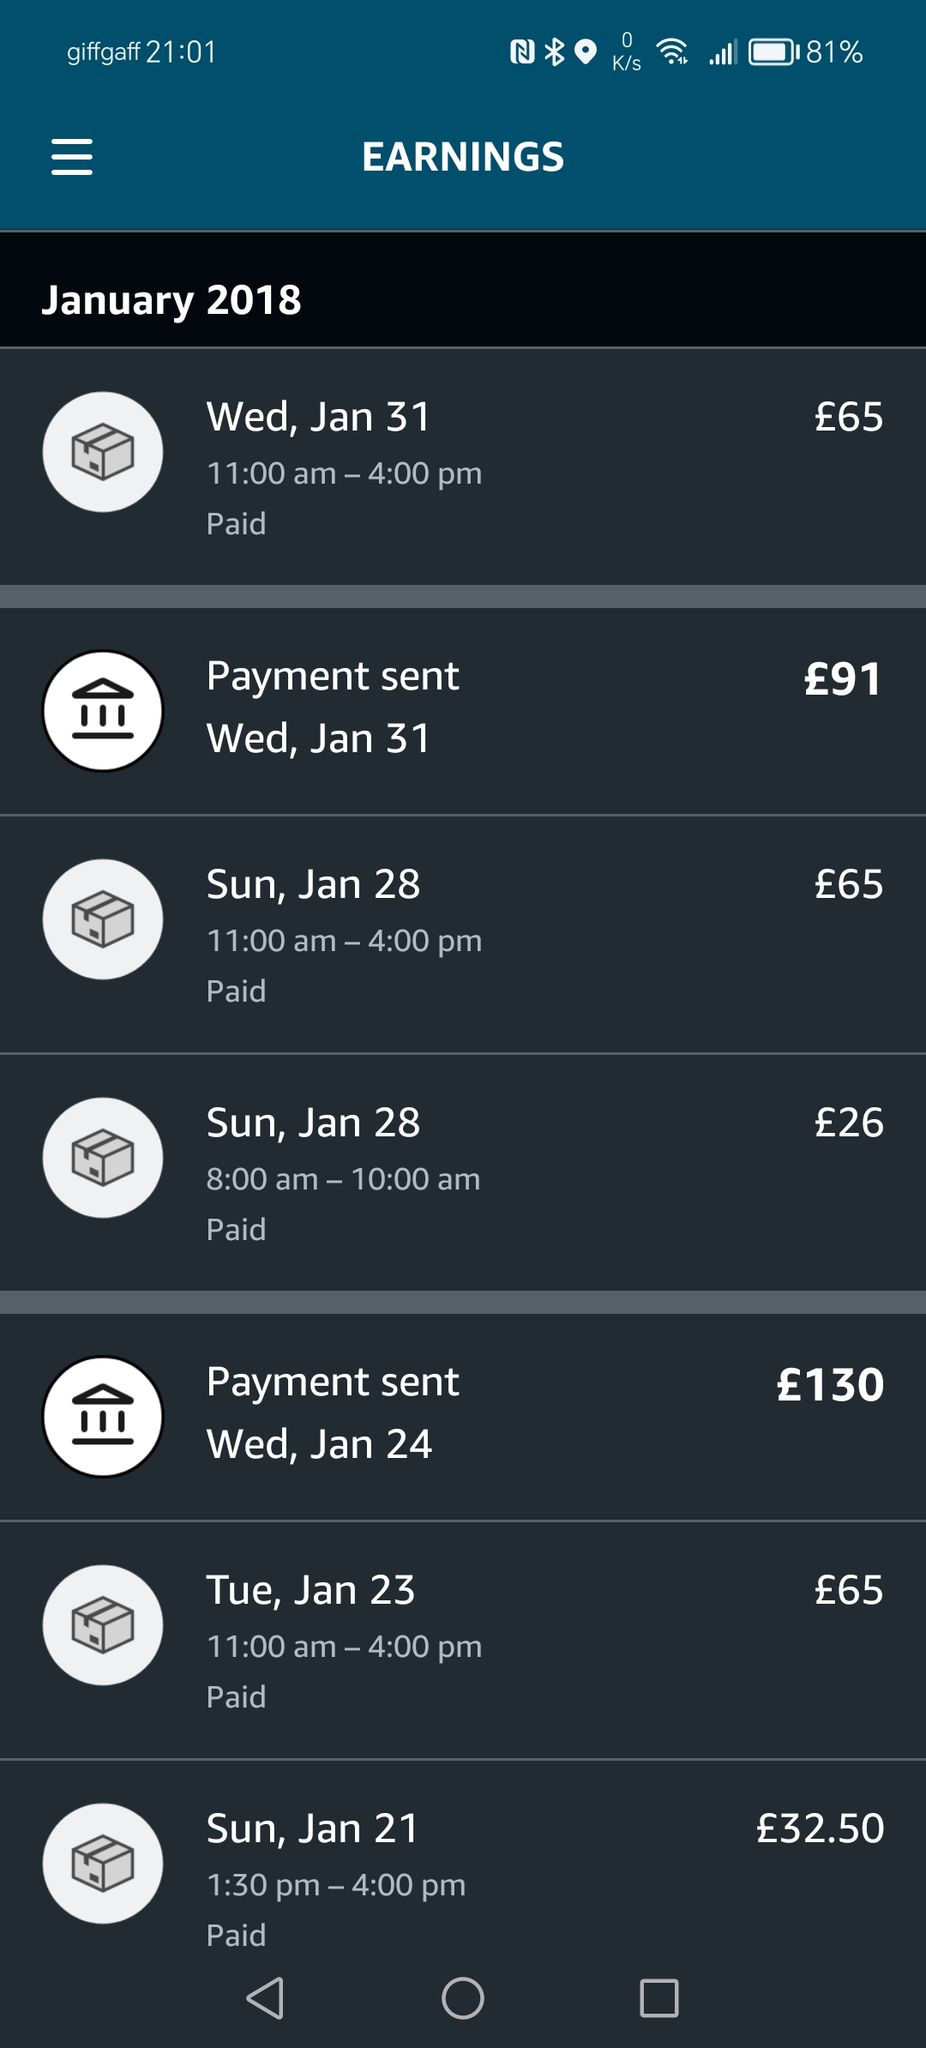Tap the January 2018 month header
This screenshot has height=2048, width=926.
(x=171, y=300)
